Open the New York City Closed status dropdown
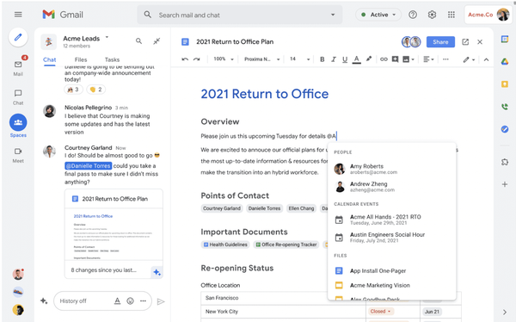 380,311
